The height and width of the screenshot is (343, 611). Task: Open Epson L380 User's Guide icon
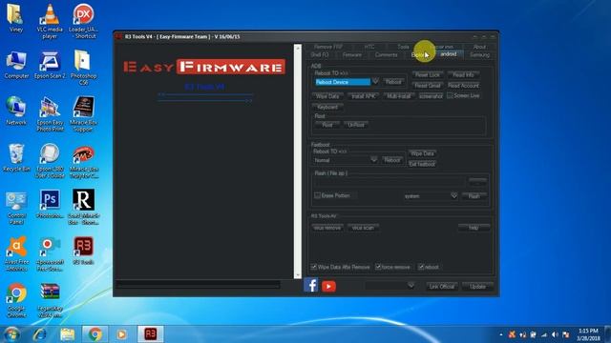click(50, 161)
